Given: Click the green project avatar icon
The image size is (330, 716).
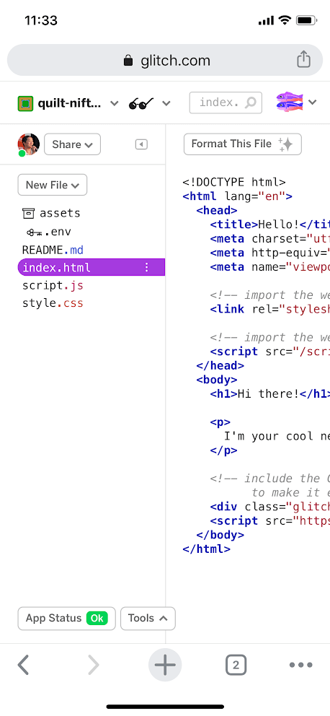Looking at the screenshot, I should point(25,103).
